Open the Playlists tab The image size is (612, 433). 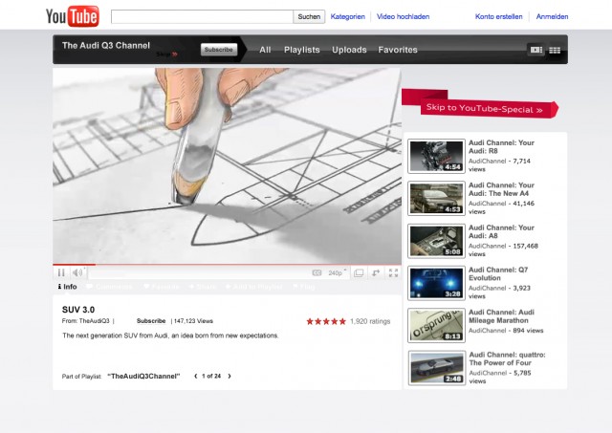coord(302,50)
